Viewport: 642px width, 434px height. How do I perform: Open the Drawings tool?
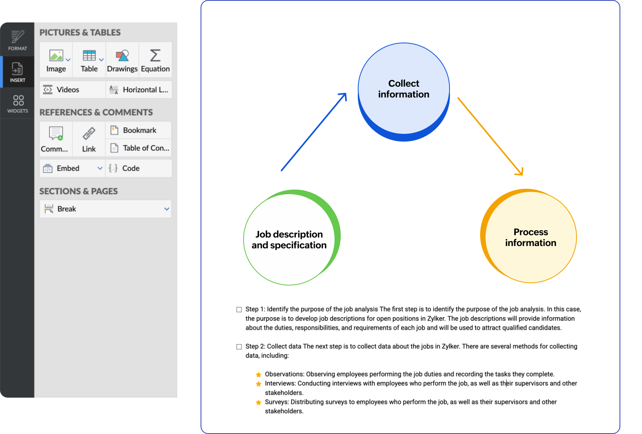pyautogui.click(x=122, y=60)
